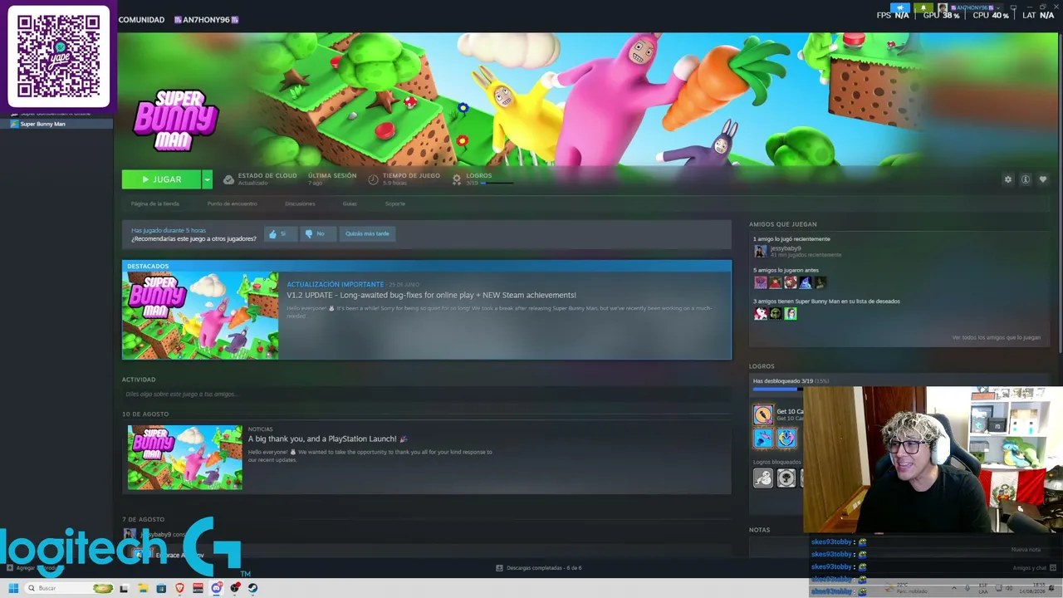Type in the activity field about this game

427,395
